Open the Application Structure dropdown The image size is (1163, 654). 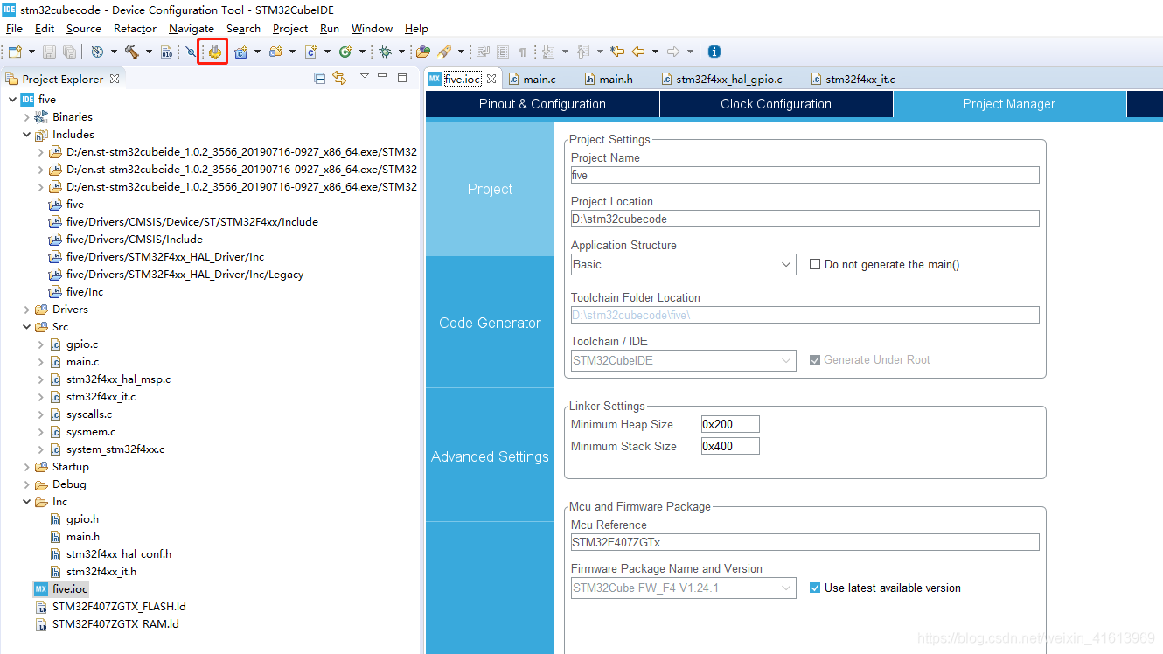coord(683,264)
